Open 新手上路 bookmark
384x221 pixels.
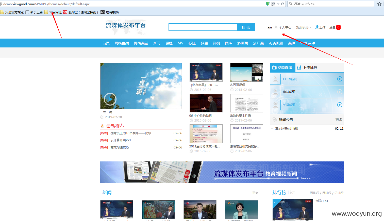click(x=34, y=12)
